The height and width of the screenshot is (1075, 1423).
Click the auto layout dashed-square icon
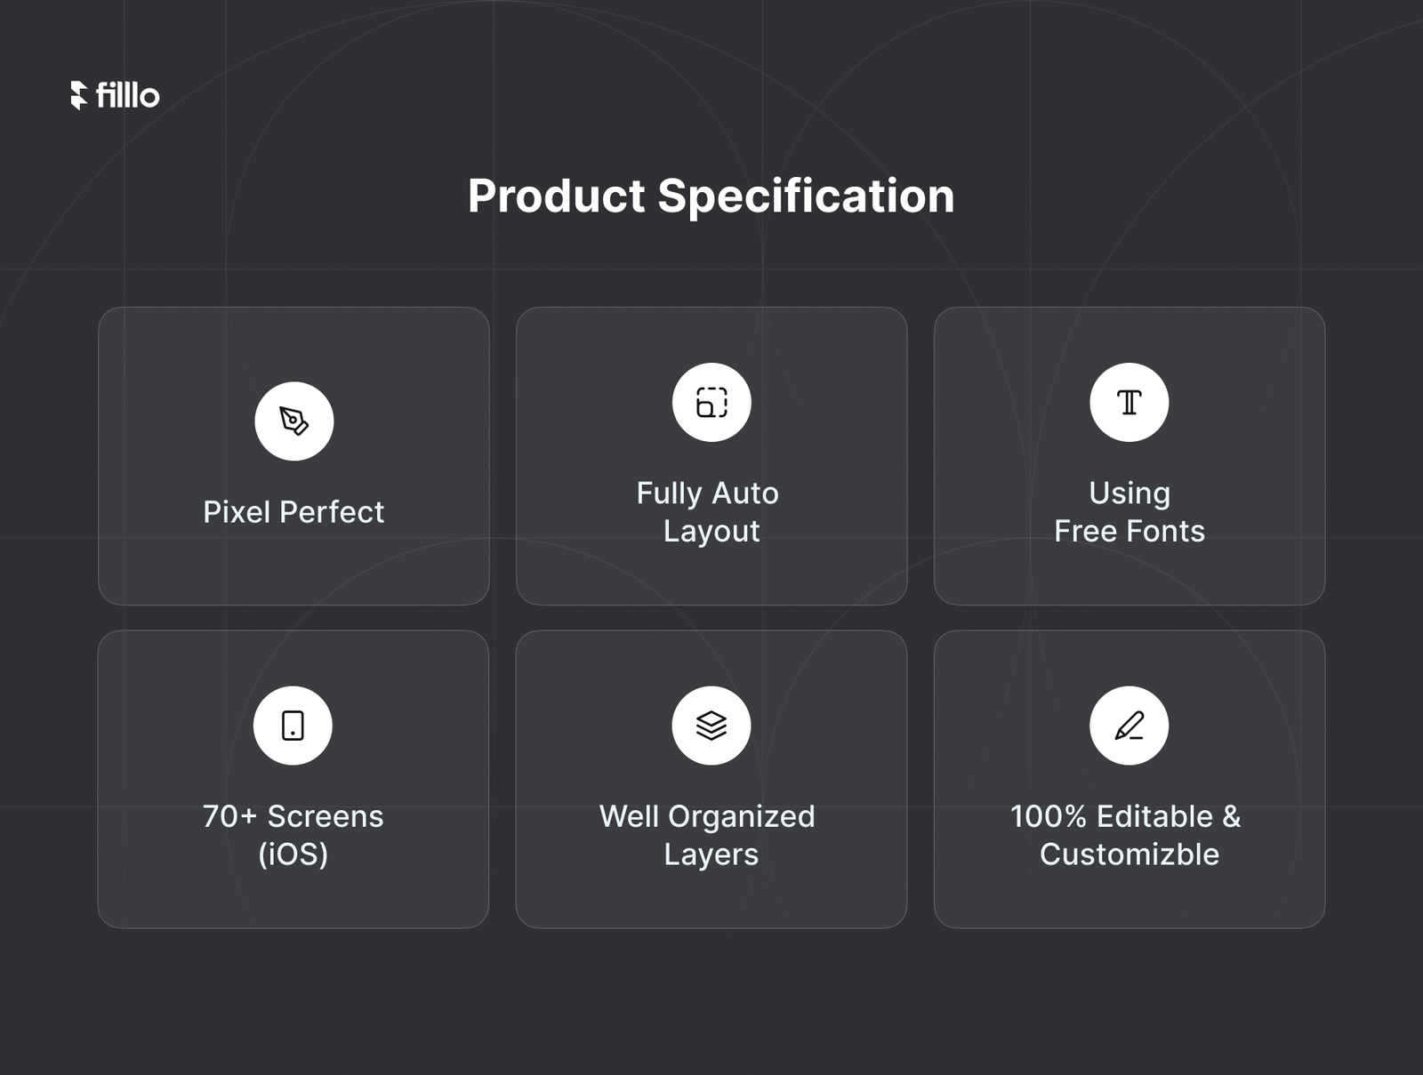[711, 402]
